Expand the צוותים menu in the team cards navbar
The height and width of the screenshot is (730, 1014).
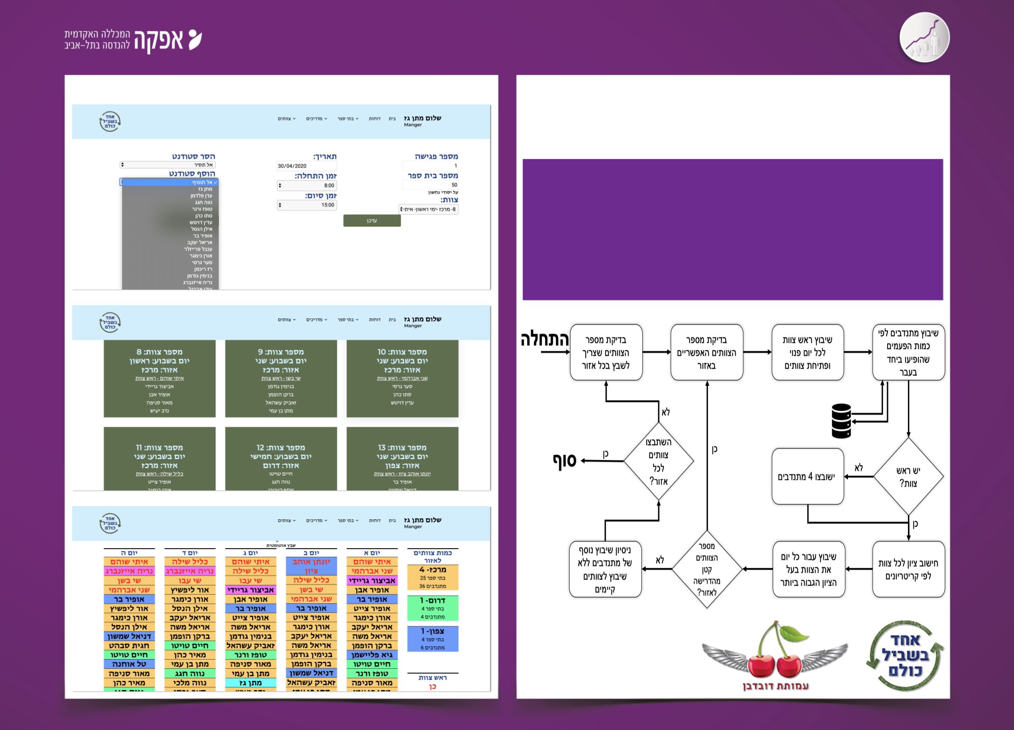[287, 320]
